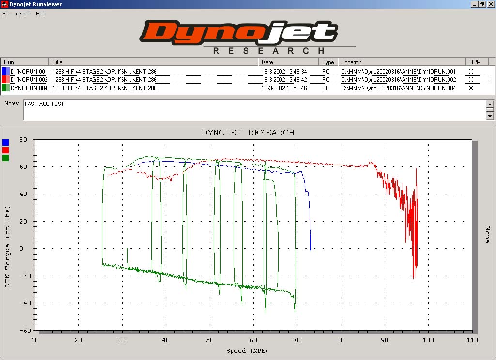Close the Dynojet Runviewer window

point(490,4)
